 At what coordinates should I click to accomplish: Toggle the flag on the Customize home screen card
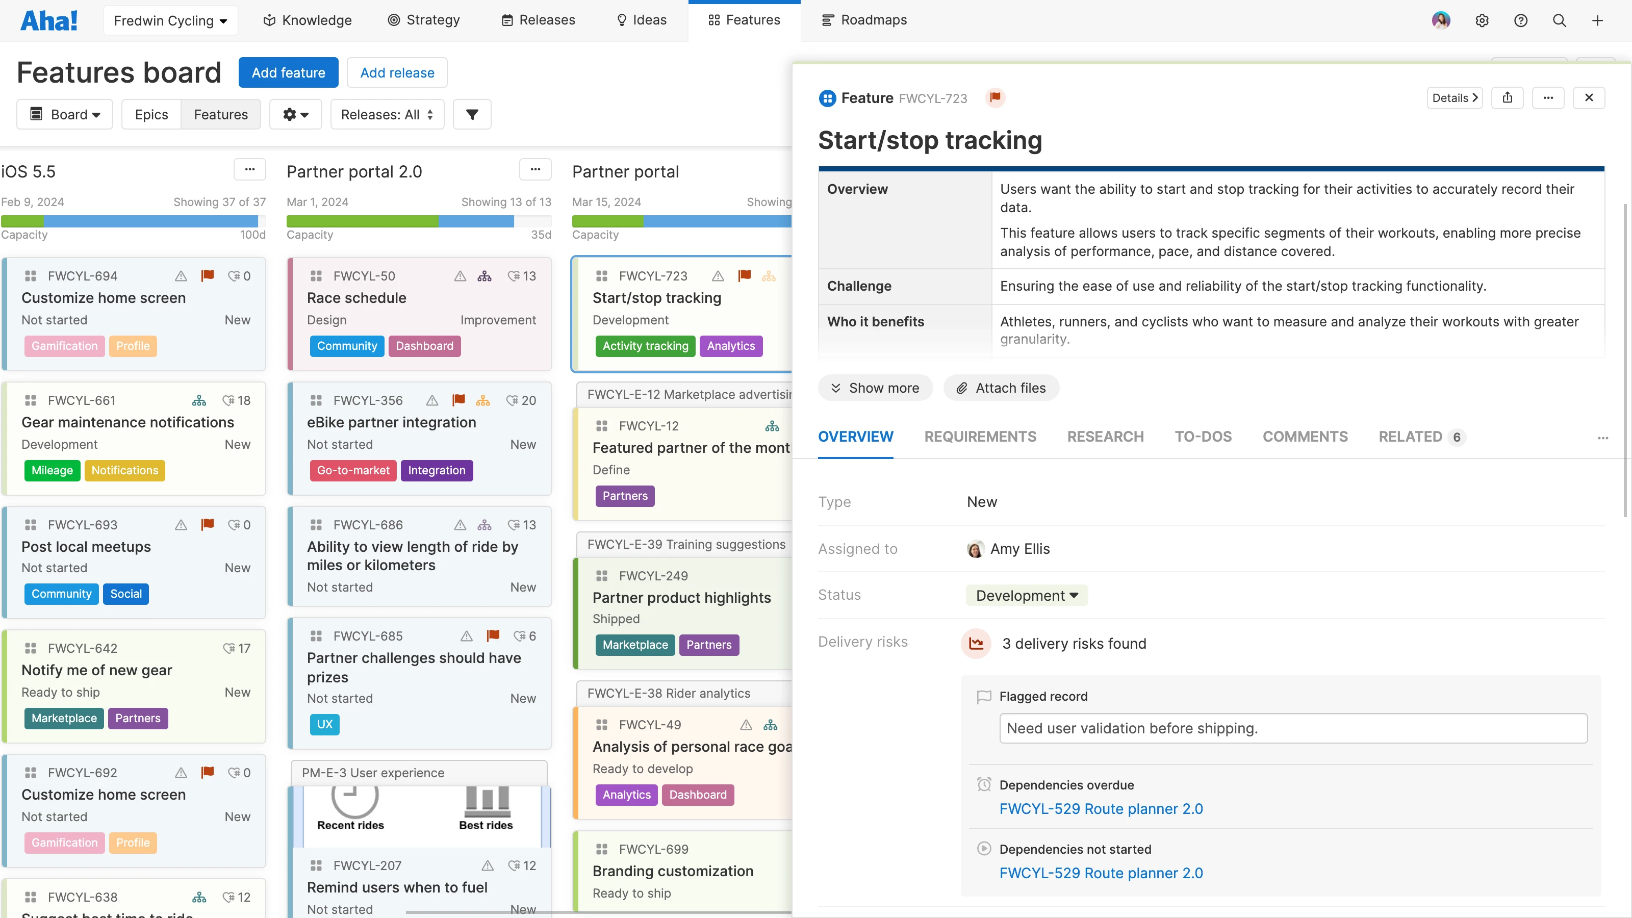pyautogui.click(x=207, y=275)
